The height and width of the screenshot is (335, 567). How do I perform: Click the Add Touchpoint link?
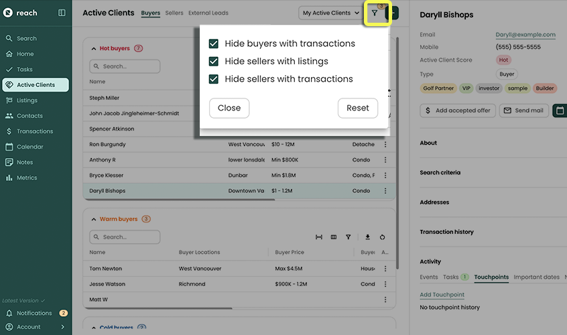pos(442,295)
